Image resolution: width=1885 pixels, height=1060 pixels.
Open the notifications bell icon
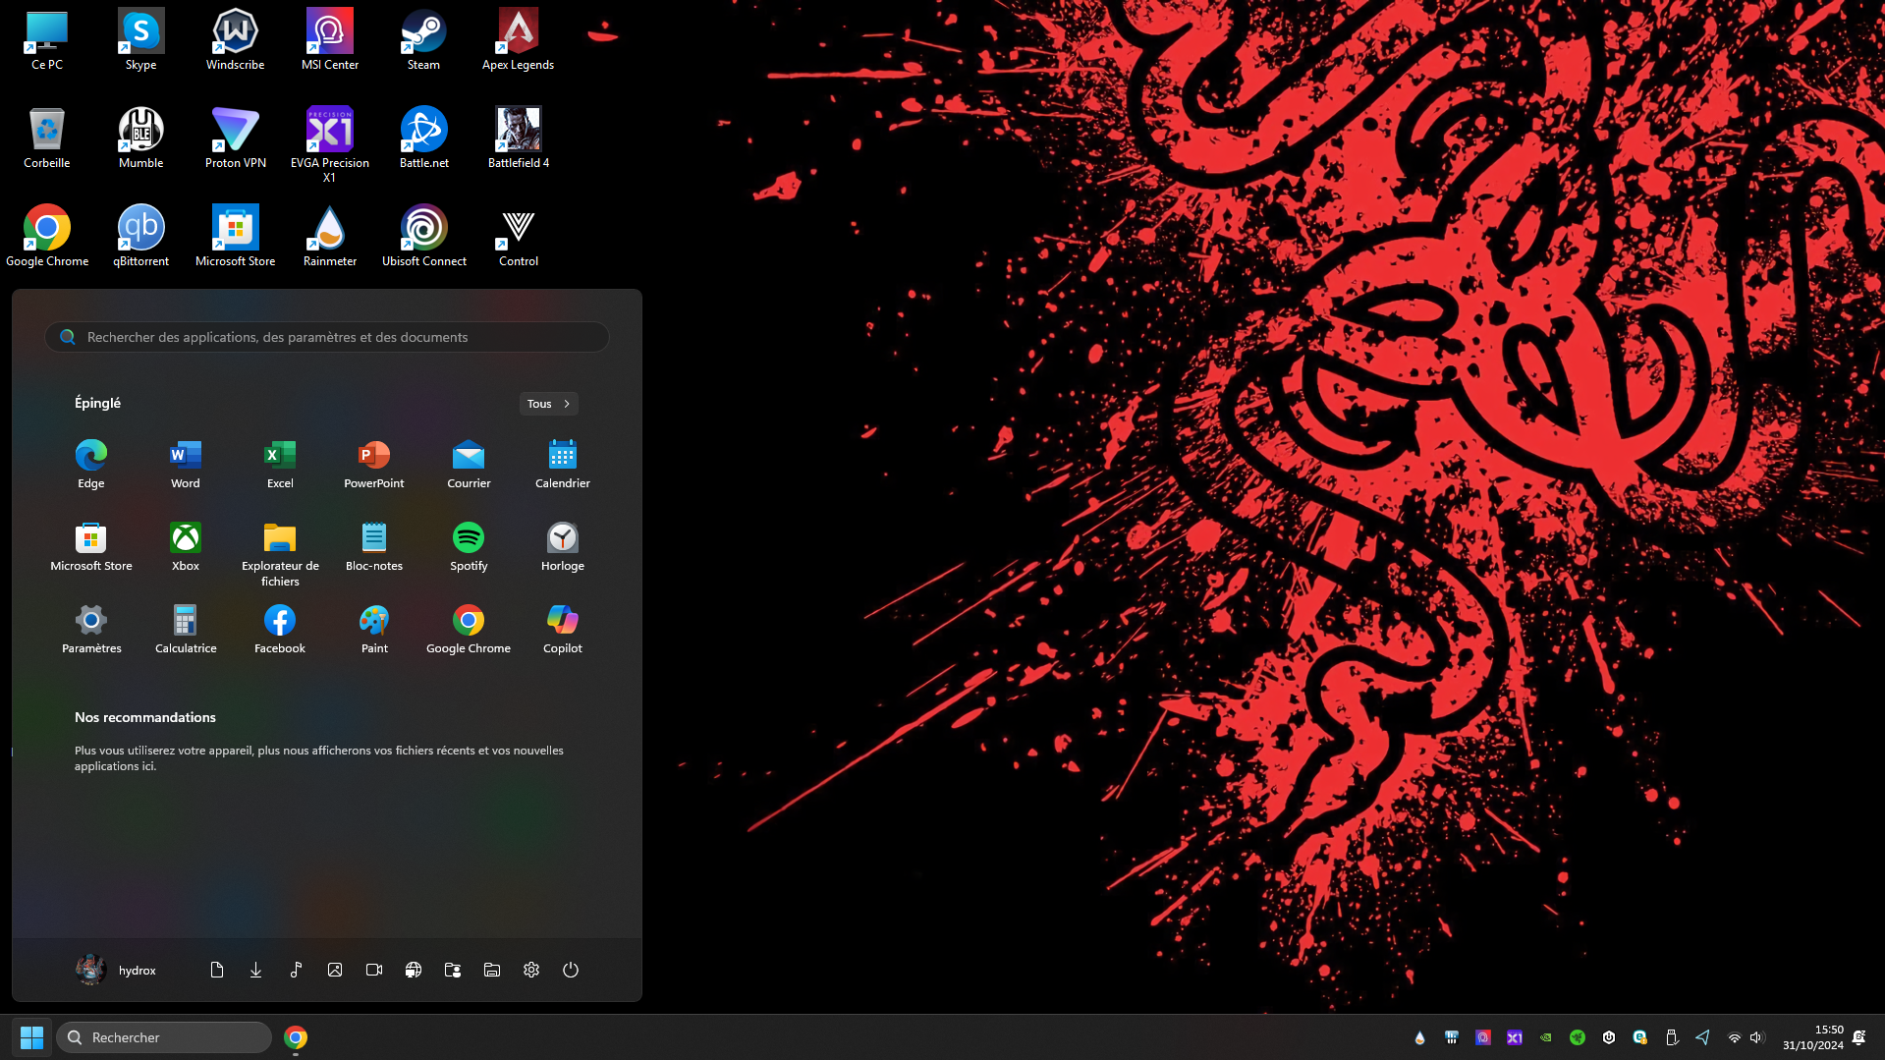click(x=1859, y=1037)
